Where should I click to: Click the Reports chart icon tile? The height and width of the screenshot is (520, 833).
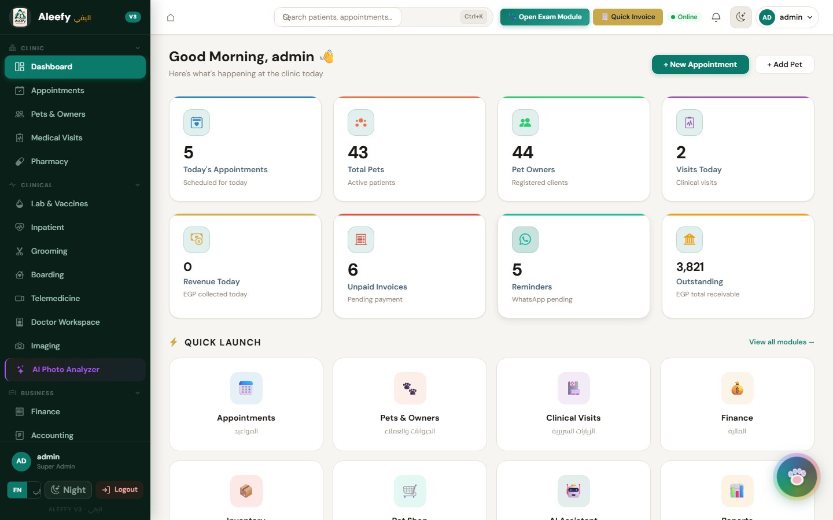737,491
